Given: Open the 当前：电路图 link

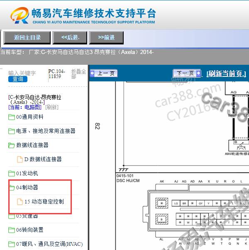Looking at the screenshot, I should pos(25,107).
